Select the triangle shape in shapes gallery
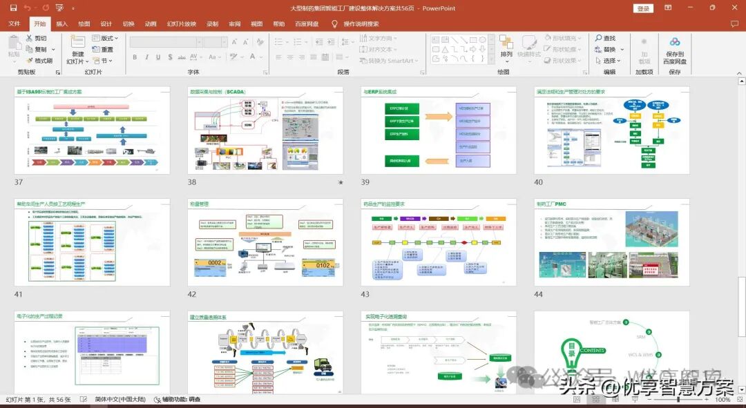The width and height of the screenshot is (746, 408). pos(445,50)
